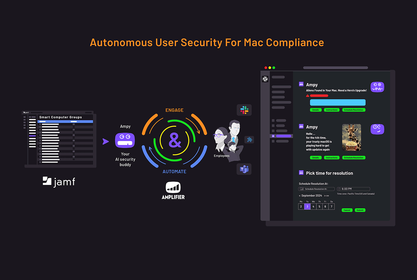Click the purple arrow pointing to Ampy

pos(106,141)
